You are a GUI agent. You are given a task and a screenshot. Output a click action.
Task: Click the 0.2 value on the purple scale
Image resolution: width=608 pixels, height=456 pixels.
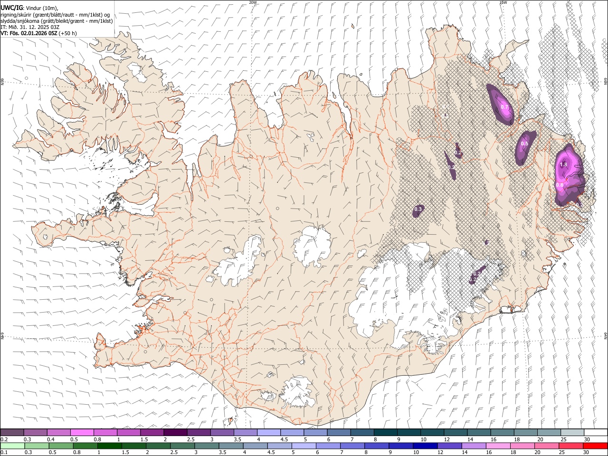[x=4, y=439]
